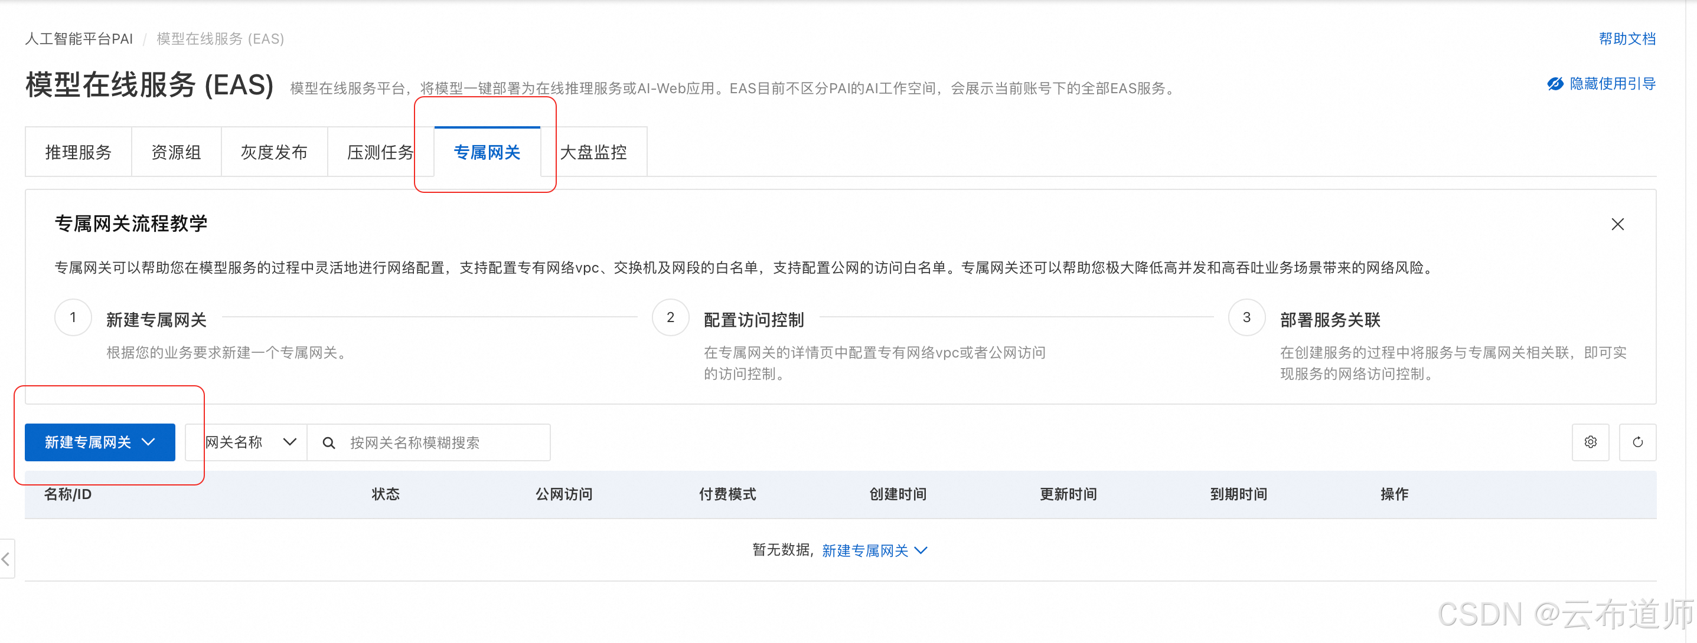Click step 2 circle in tutorial
Screen dimensions: 1697x643
point(670,318)
